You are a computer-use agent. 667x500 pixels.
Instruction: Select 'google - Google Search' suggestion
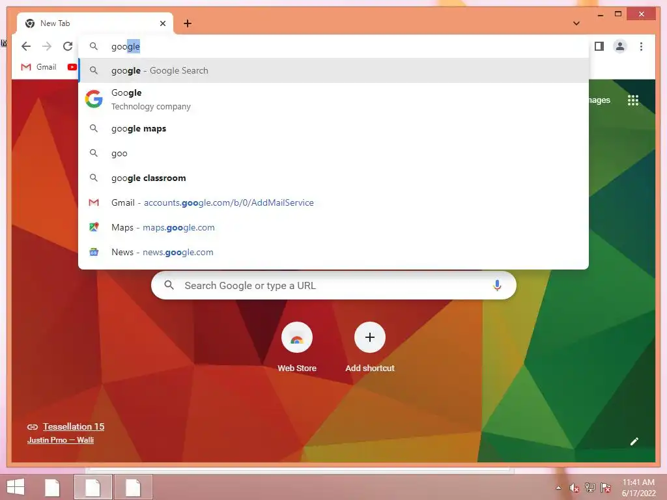tap(333, 70)
